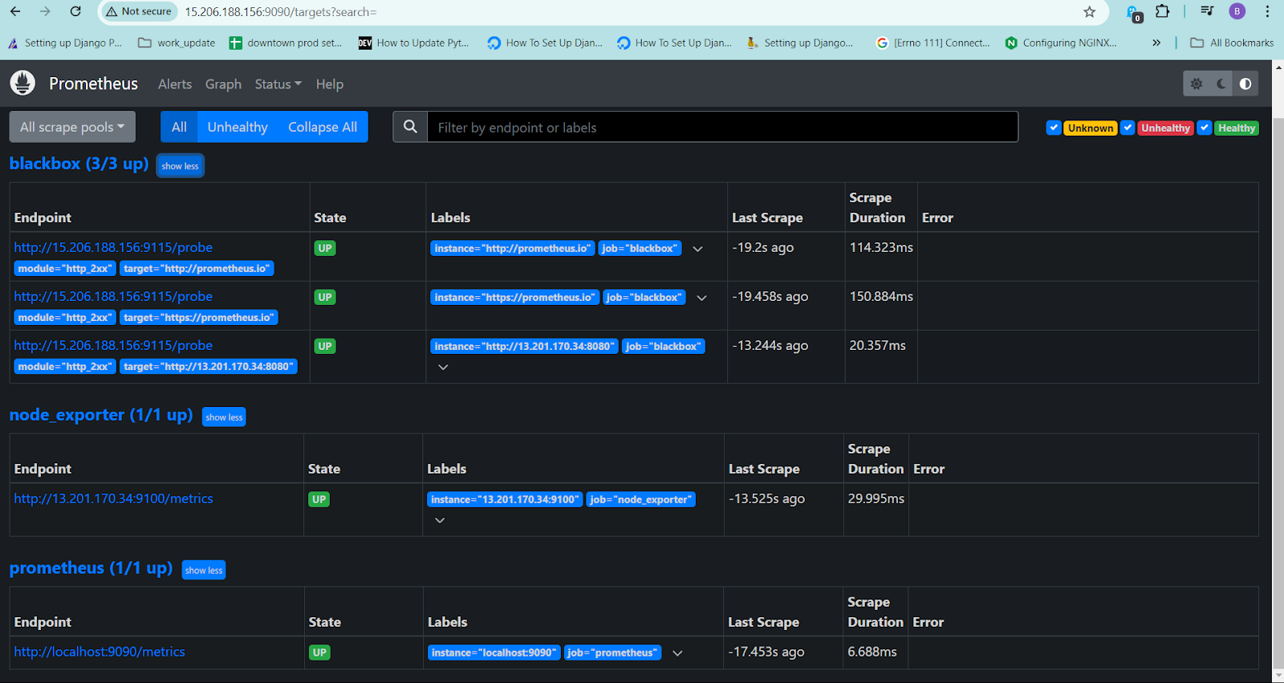Open the downtown prod set... bookmark
This screenshot has height=683, width=1284.
(286, 43)
